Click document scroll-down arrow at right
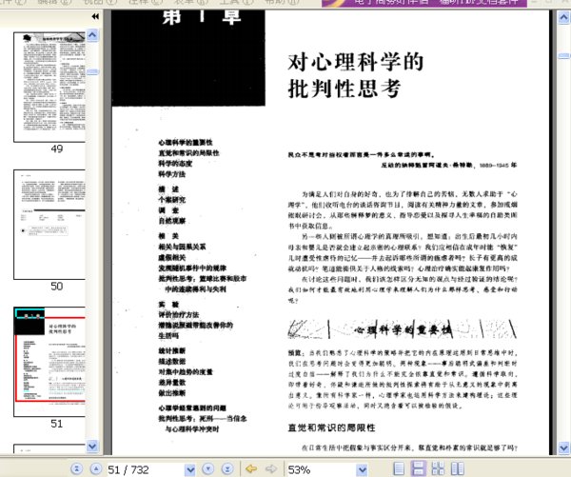This screenshot has width=571, height=477. click(x=563, y=447)
